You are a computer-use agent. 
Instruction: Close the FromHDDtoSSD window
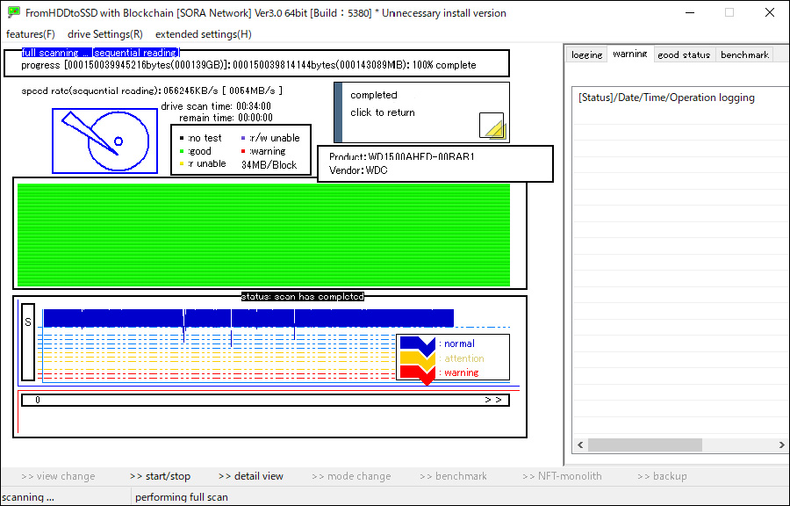[x=769, y=12]
